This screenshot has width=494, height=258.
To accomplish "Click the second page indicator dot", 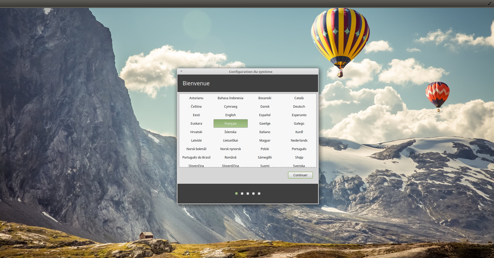I will (x=242, y=193).
